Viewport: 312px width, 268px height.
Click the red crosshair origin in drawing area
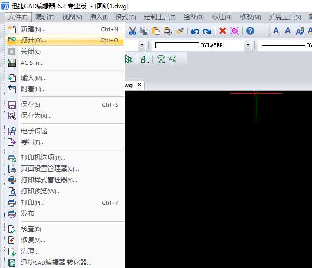[x=256, y=93]
